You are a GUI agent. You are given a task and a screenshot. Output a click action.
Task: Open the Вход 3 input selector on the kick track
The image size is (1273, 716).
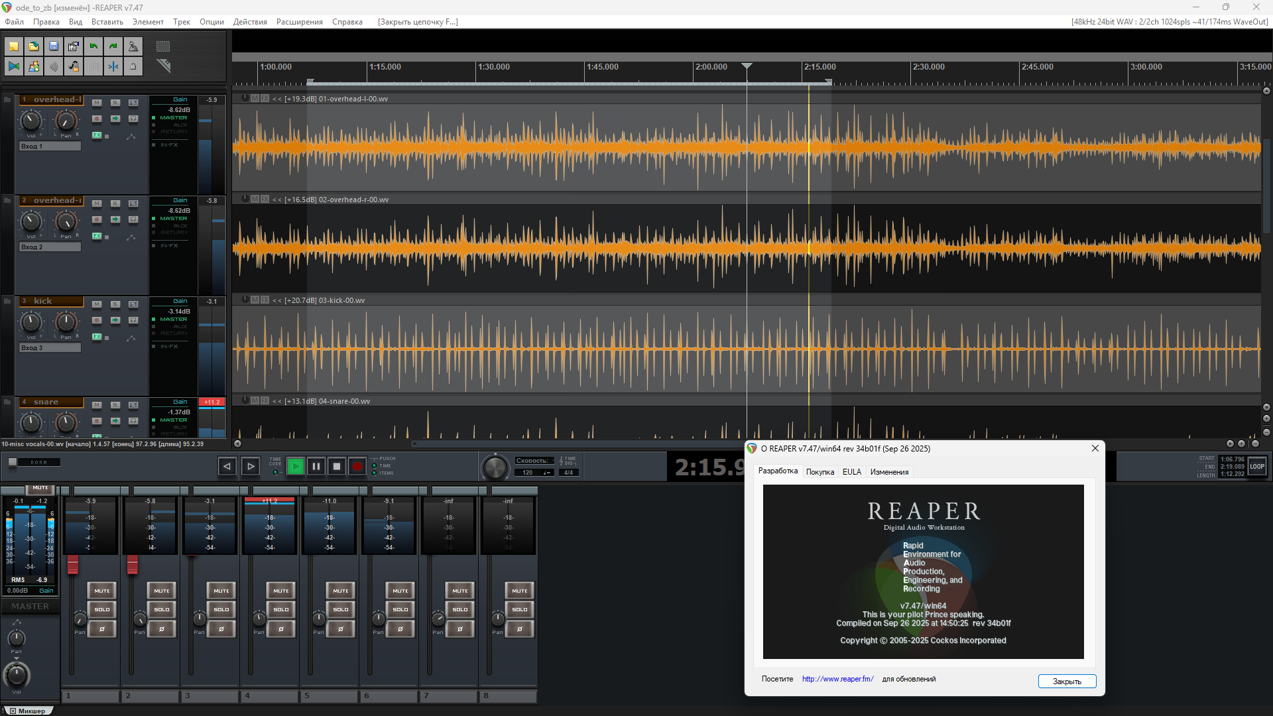tap(50, 348)
